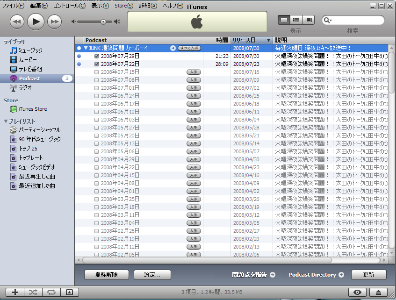Open 表示(V) menu
The height and width of the screenshot is (300, 396).
coord(100,6)
